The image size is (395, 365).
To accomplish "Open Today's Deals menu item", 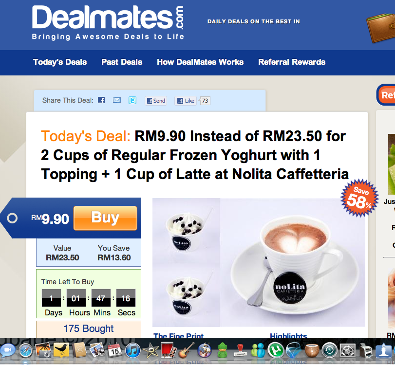I will 60,62.
